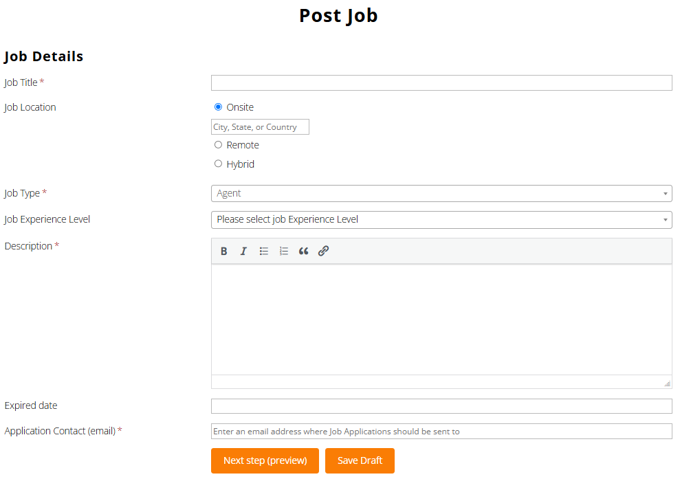The height and width of the screenshot is (479, 680).
Task: Click the Job Details heading
Action: tap(43, 56)
